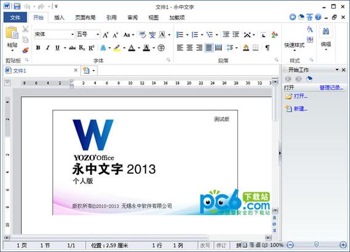Click the Format Painter brush icon
The height and width of the screenshot is (252, 350).
point(25,50)
